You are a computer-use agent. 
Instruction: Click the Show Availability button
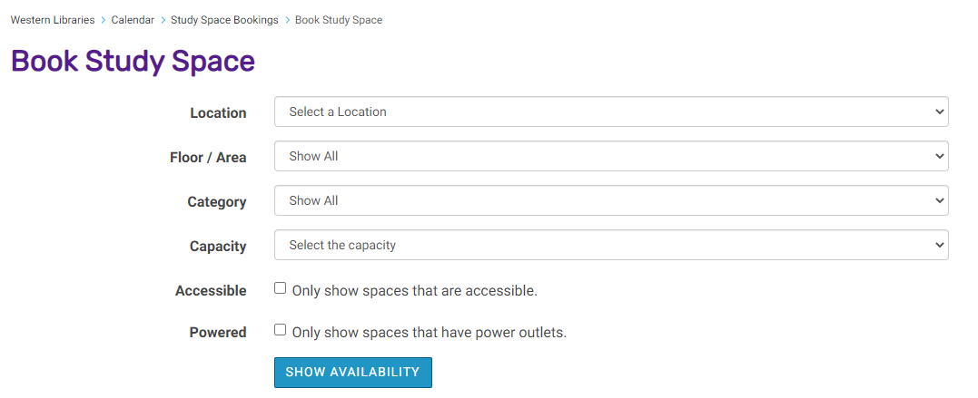pyautogui.click(x=353, y=373)
